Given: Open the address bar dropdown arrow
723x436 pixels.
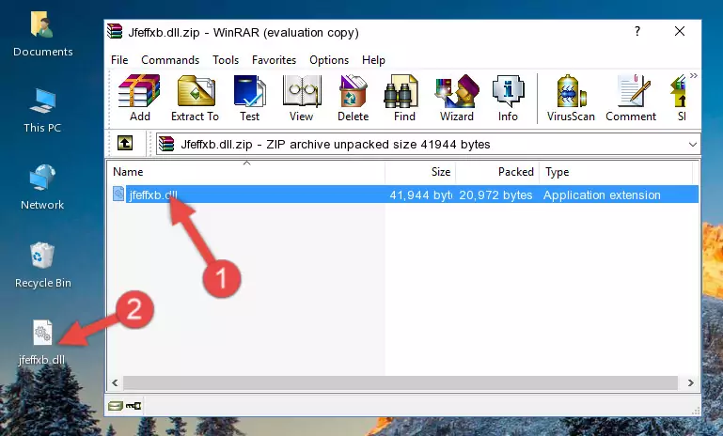Looking at the screenshot, I should click(692, 145).
